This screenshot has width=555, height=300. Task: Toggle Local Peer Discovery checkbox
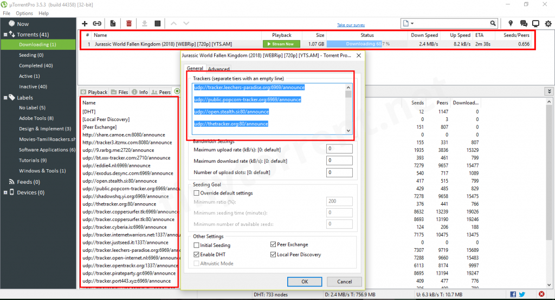tap(273, 255)
